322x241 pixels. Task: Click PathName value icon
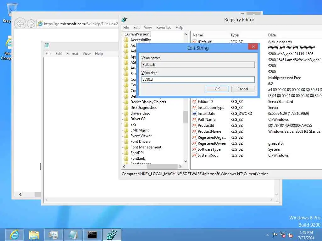click(194, 119)
